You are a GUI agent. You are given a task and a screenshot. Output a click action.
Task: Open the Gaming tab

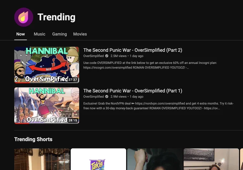(x=60, y=34)
